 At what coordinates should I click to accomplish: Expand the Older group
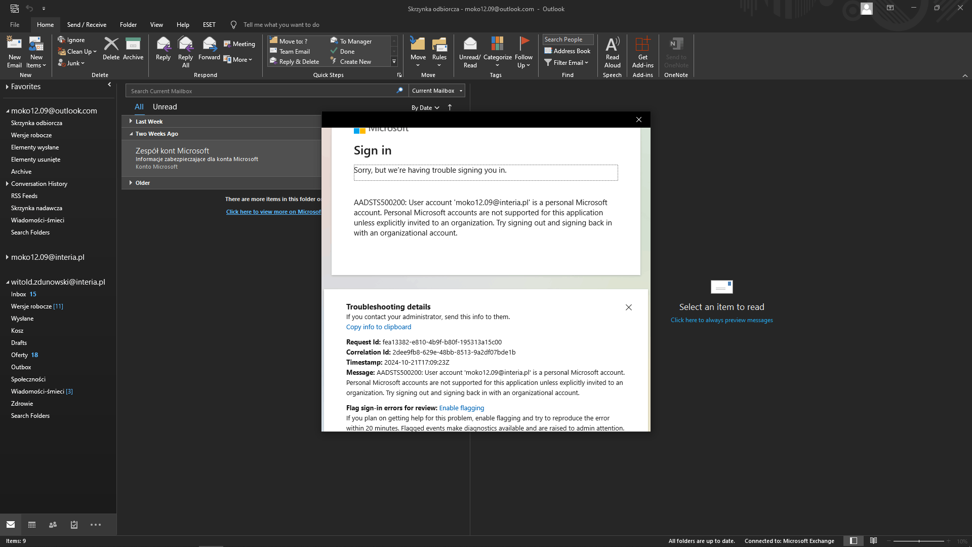pos(131,183)
